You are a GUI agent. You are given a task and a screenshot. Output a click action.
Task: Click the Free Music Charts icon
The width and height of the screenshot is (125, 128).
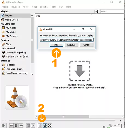[3, 69]
